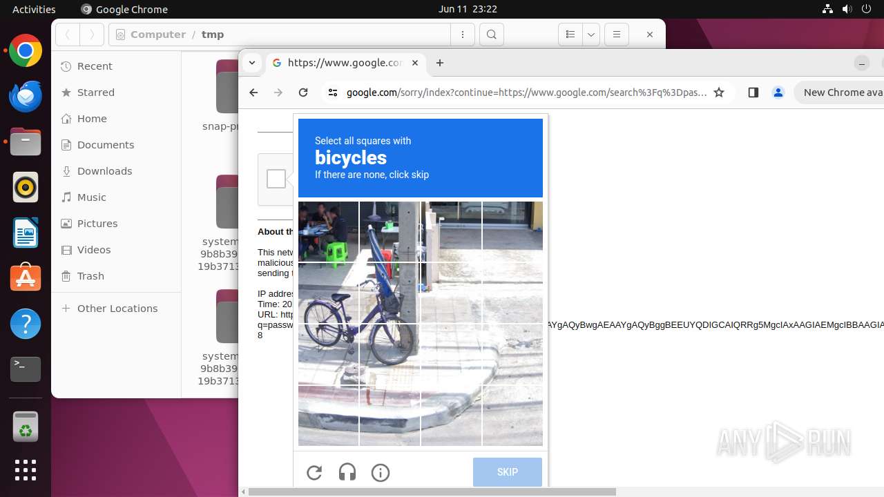Open Chrome side panel
Viewport: 884px width, 497px height.
(753, 92)
